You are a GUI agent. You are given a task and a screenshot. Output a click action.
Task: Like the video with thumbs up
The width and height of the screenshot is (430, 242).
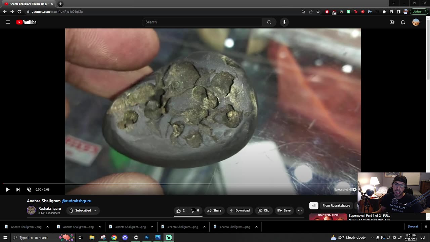181,210
